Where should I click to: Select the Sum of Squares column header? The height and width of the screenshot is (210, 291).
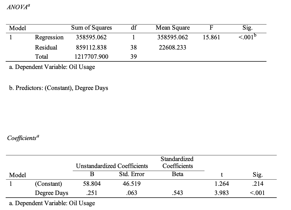pyautogui.click(x=91, y=28)
